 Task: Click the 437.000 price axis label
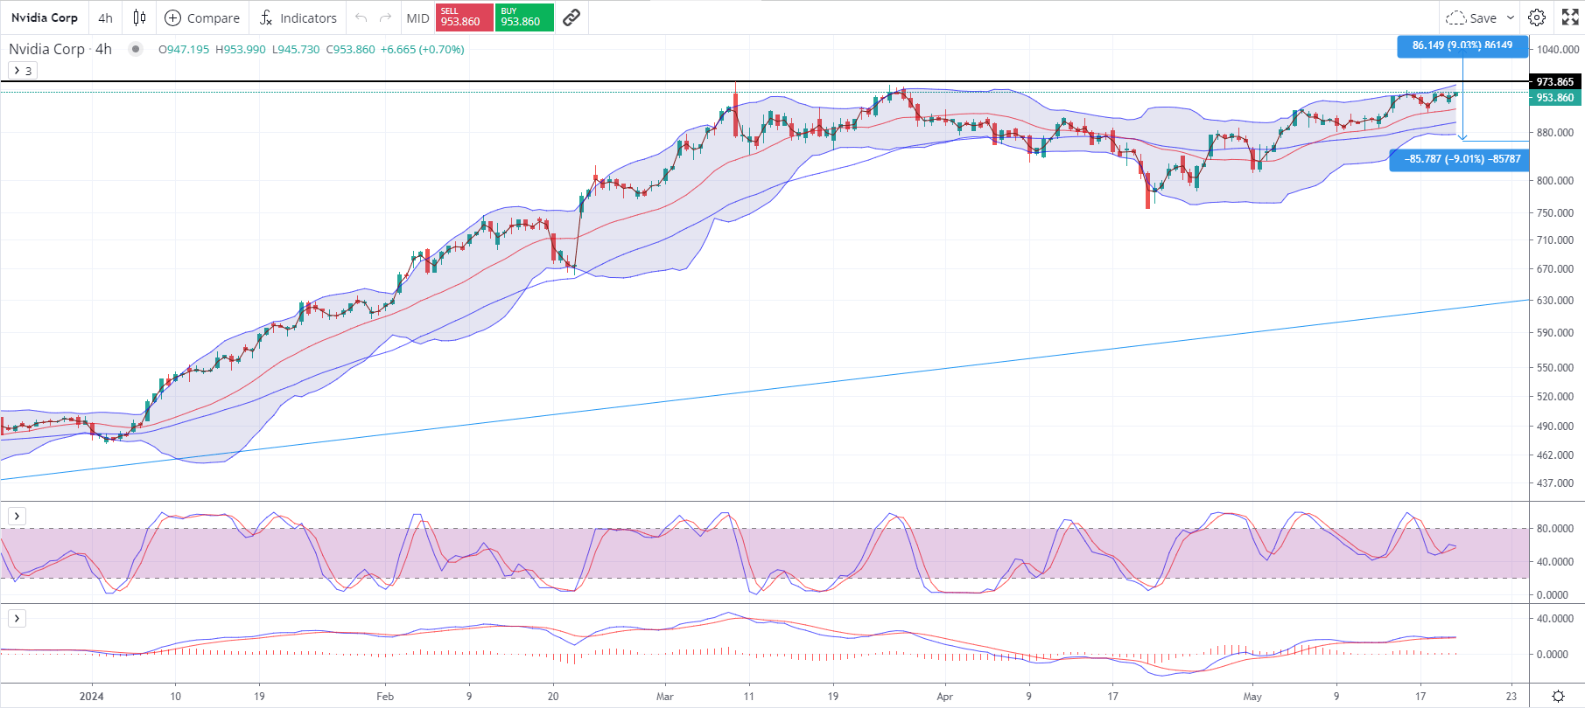coord(1555,483)
